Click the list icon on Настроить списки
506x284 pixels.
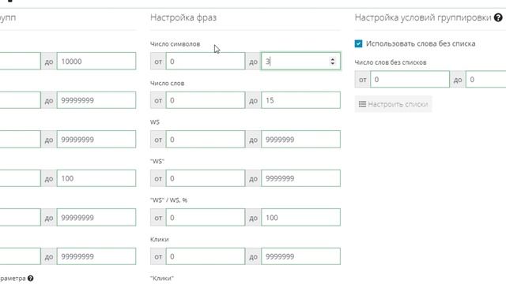coord(362,104)
